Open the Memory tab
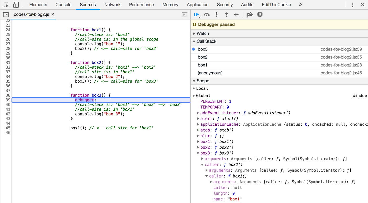 (x=170, y=5)
